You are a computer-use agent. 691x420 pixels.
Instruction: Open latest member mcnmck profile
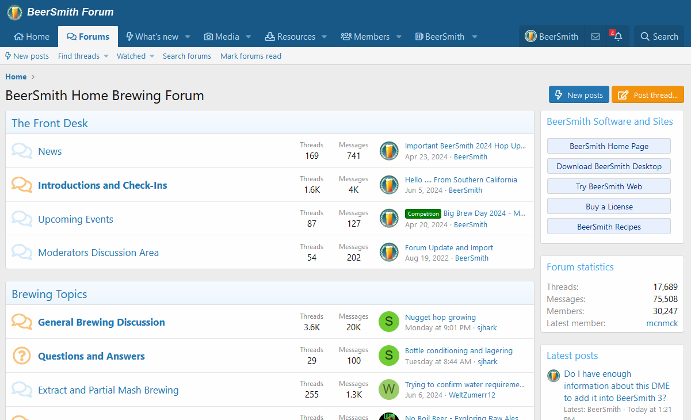pos(662,323)
